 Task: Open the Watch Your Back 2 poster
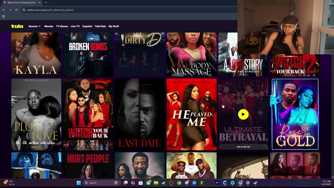pos(295,65)
